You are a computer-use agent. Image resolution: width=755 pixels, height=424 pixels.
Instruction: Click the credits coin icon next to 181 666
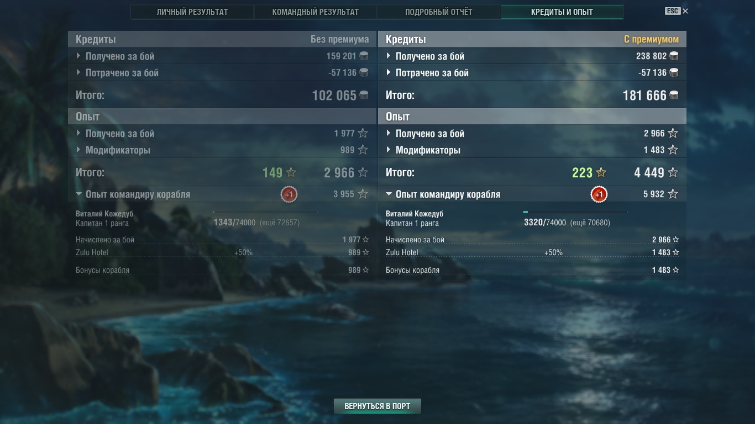[674, 96]
